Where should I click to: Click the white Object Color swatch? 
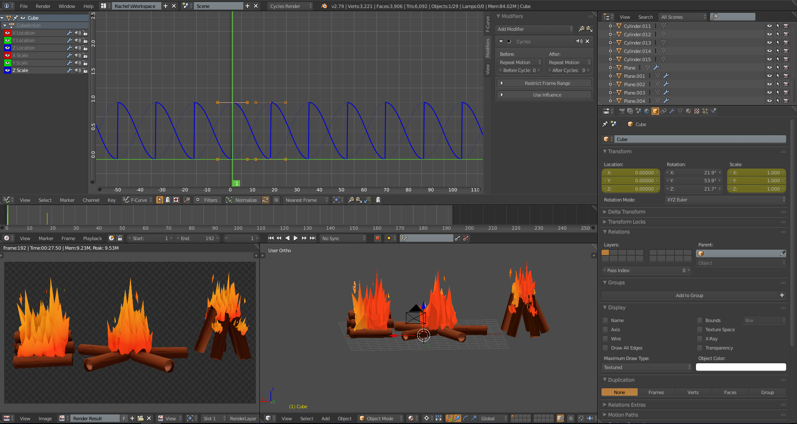click(x=740, y=367)
